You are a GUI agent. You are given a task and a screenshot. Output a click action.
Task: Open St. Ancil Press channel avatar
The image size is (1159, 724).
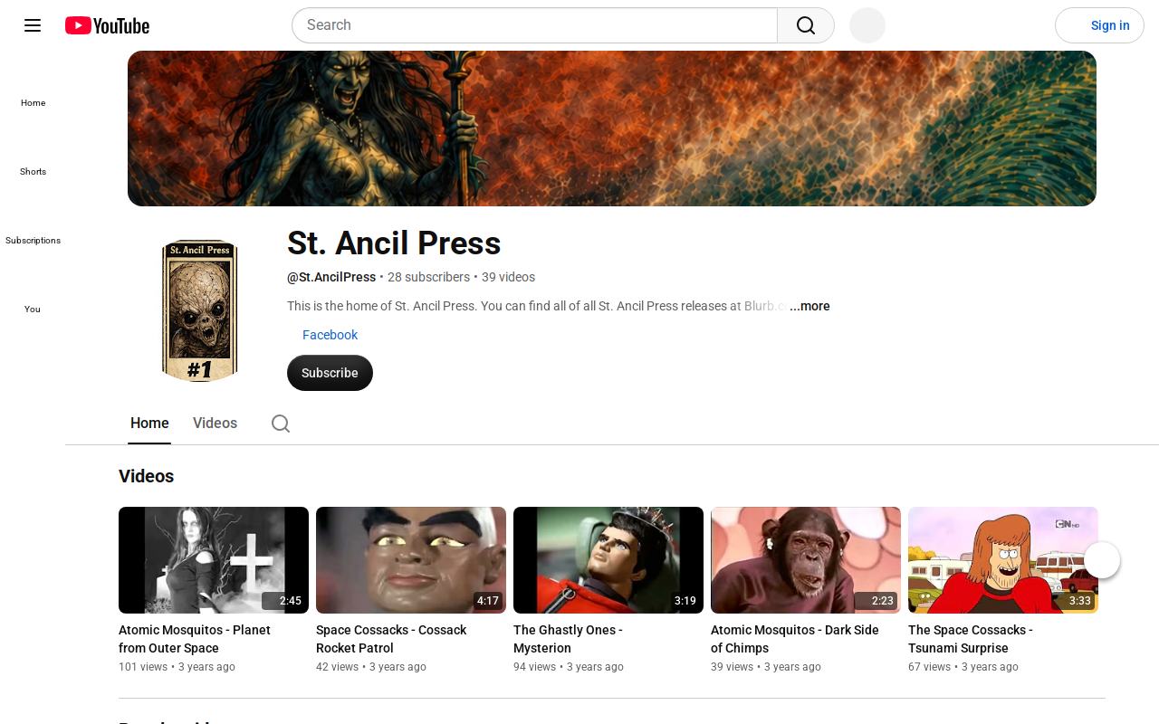pyautogui.click(x=200, y=311)
